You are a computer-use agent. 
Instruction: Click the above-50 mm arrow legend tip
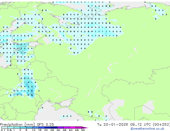pyautogui.click(x=85, y=128)
